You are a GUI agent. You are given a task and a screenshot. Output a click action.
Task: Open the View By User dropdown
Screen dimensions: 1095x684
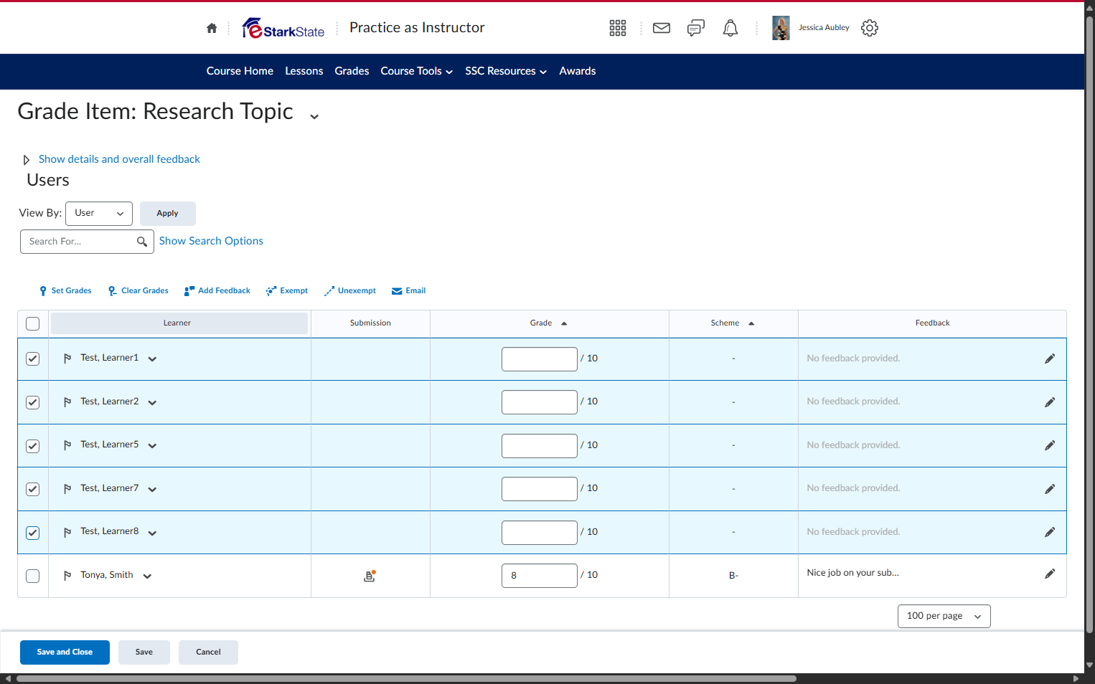(x=99, y=214)
